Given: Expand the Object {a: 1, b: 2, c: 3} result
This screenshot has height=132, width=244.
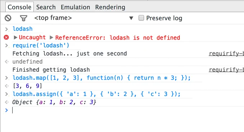Looking at the screenshot, I should click(x=54, y=102).
